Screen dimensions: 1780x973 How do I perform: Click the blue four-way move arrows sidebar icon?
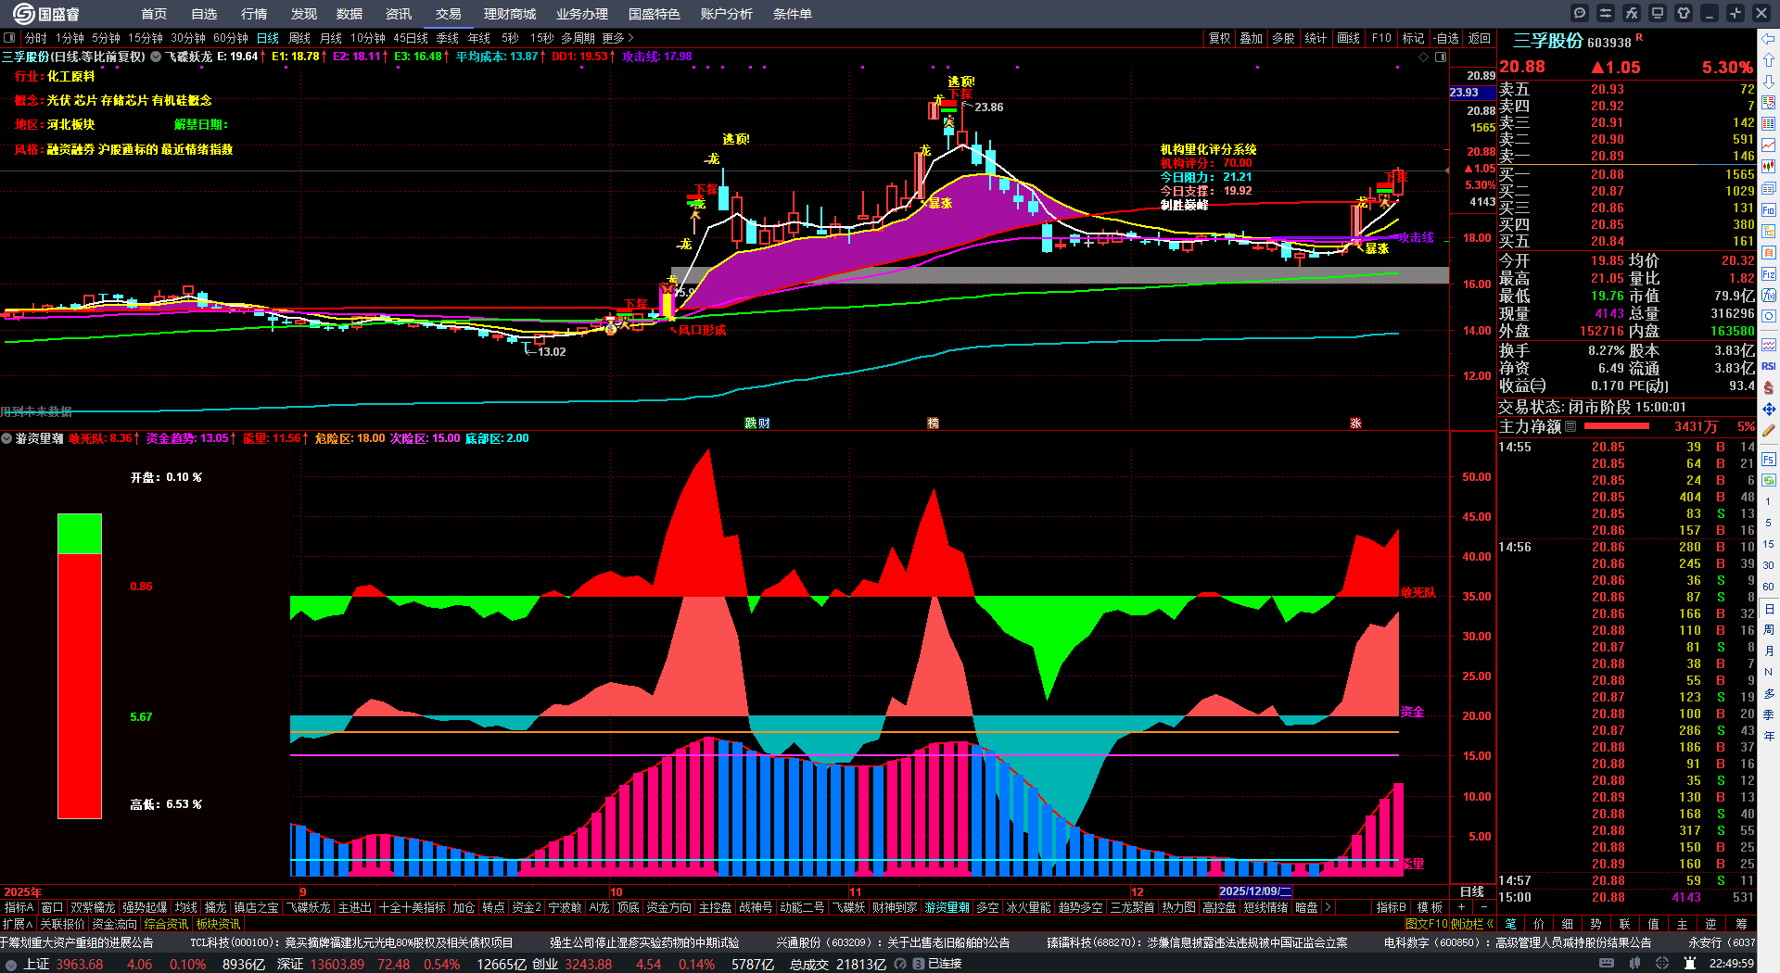click(1769, 409)
